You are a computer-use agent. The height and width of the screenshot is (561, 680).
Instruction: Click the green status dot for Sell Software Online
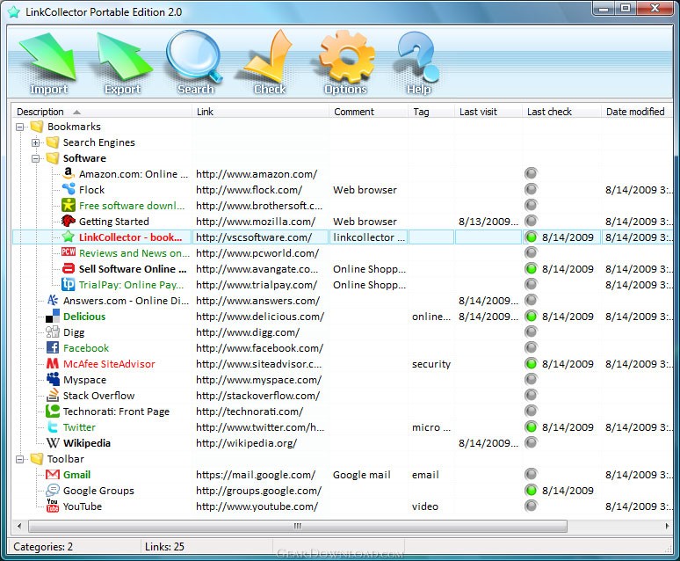[x=531, y=268]
